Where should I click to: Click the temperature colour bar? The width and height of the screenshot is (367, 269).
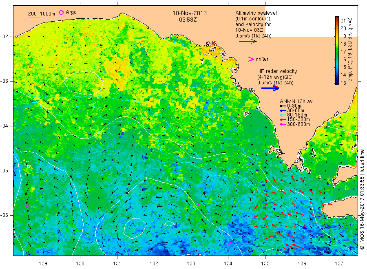[x=337, y=51]
